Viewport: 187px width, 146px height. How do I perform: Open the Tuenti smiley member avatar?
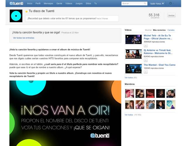tap(171, 105)
